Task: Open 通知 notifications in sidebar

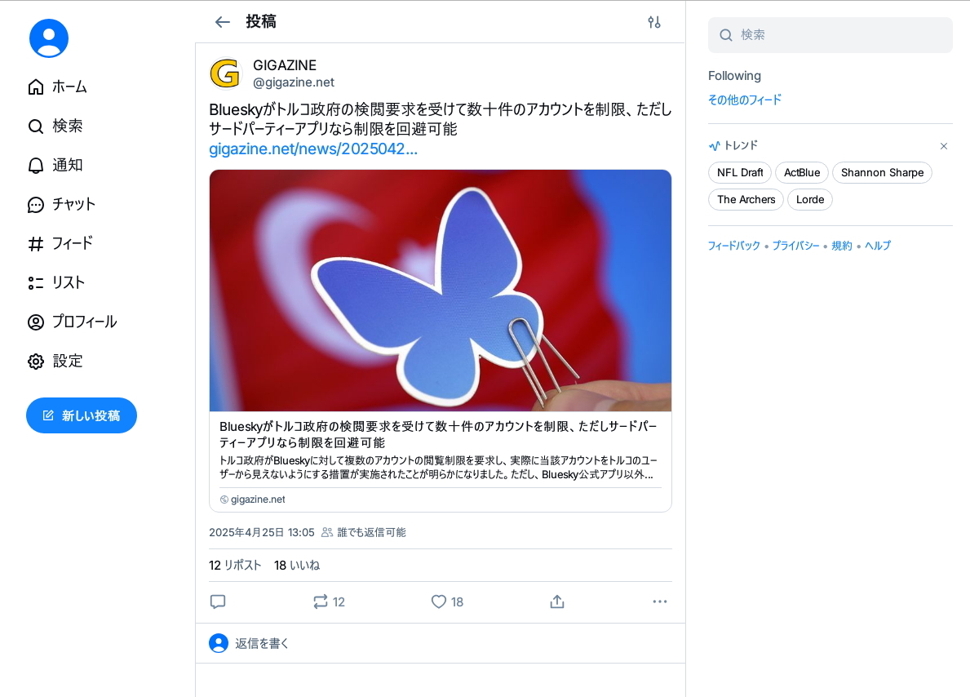Action: [55, 166]
